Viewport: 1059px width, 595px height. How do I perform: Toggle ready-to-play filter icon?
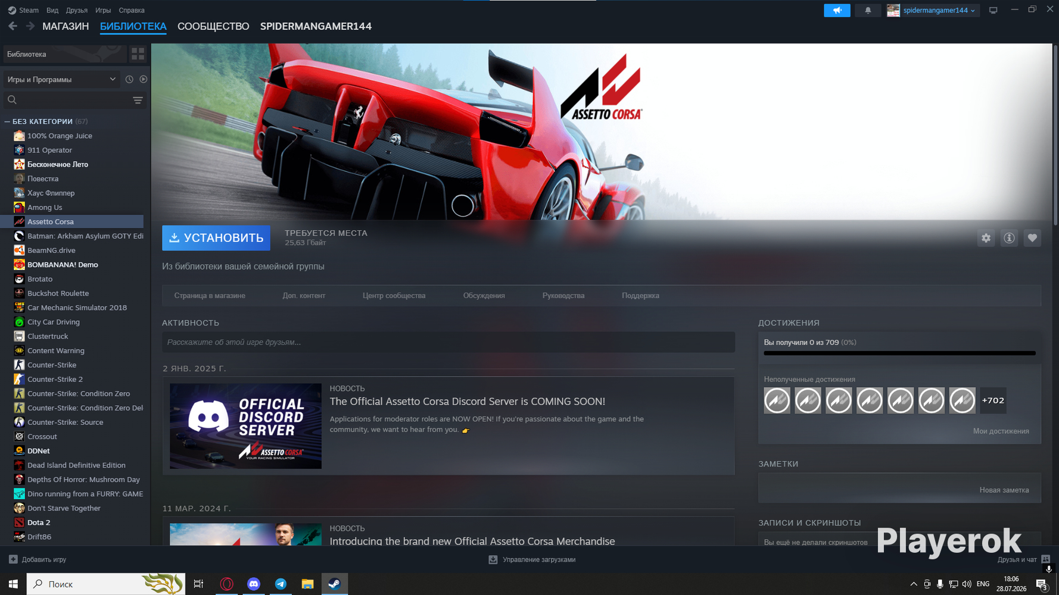click(x=144, y=79)
